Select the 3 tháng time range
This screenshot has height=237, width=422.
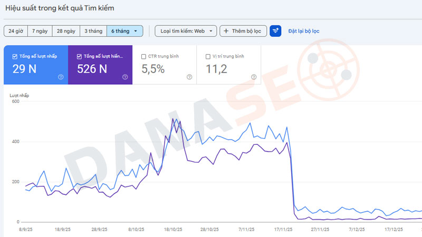(92, 31)
